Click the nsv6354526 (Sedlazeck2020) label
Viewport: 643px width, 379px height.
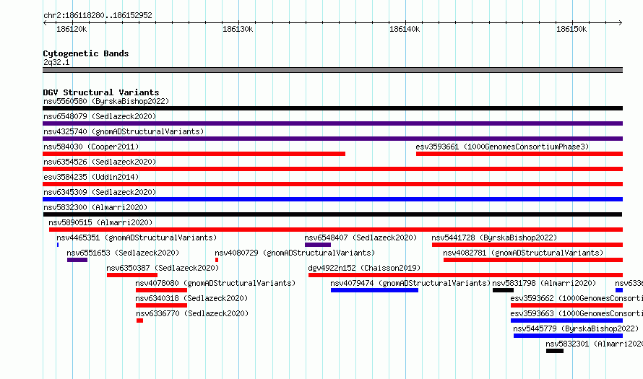[100, 162]
